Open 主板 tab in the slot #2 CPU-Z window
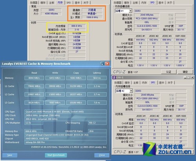Image resolution: width=196 pixels, height=161 pixels. coord(136,83)
